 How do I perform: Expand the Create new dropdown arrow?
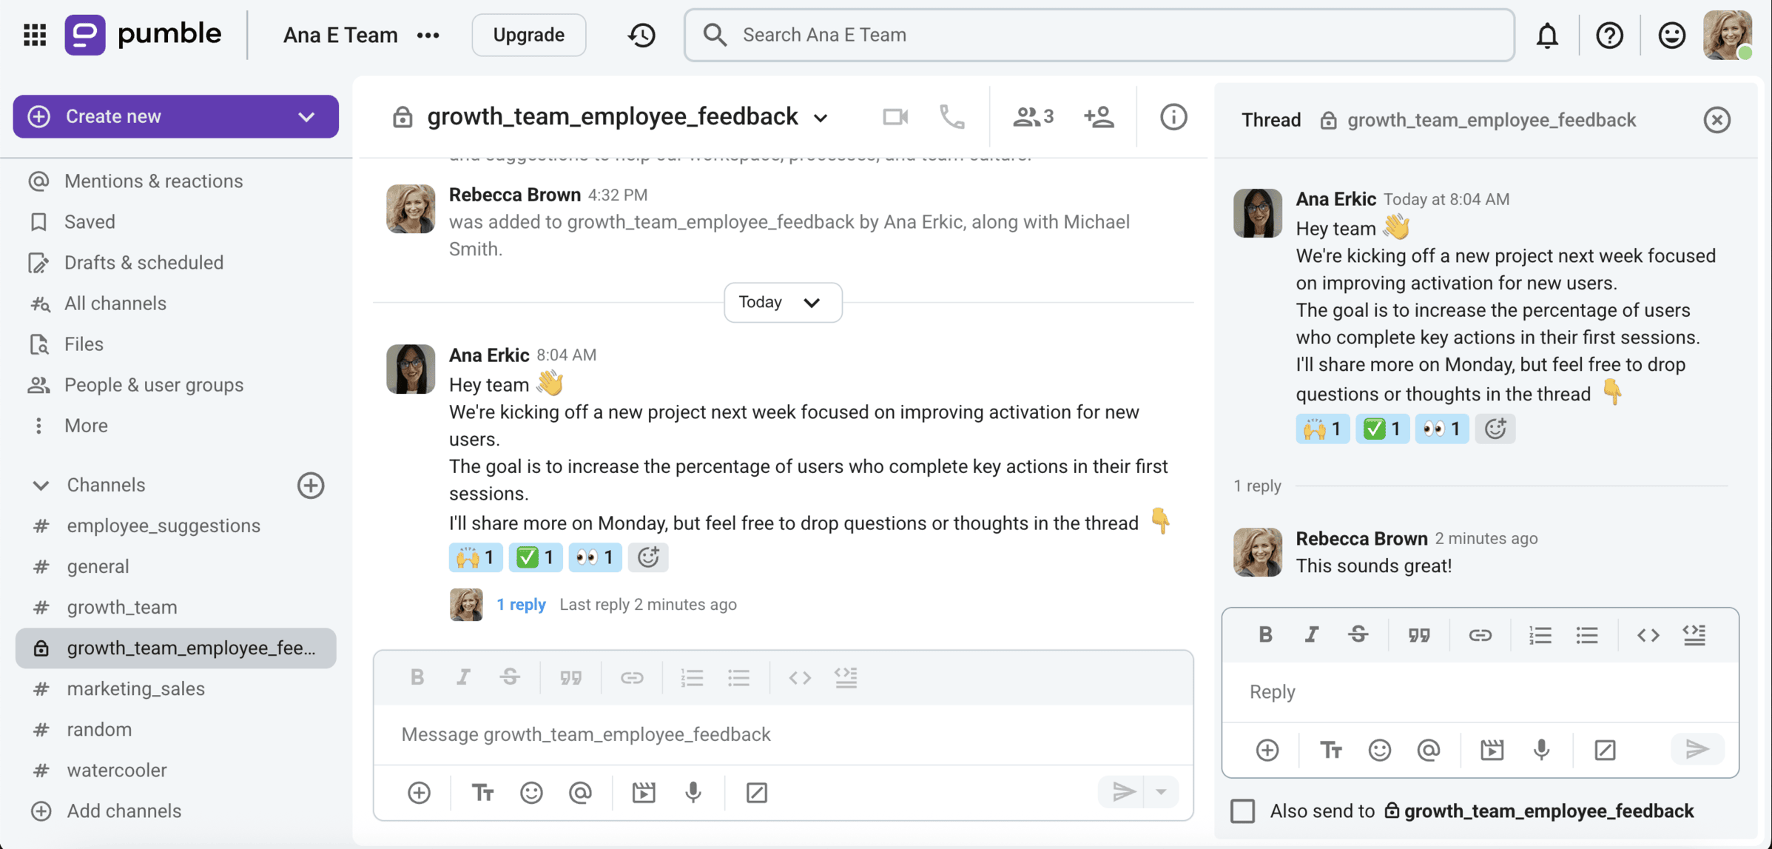coord(306,117)
